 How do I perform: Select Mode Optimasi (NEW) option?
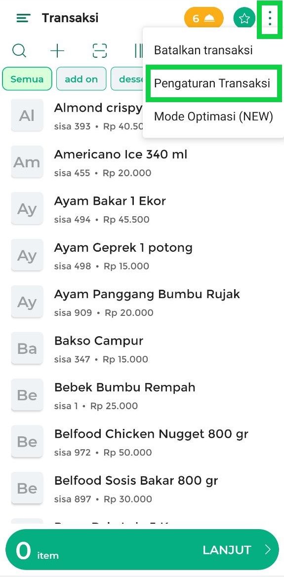click(x=214, y=116)
